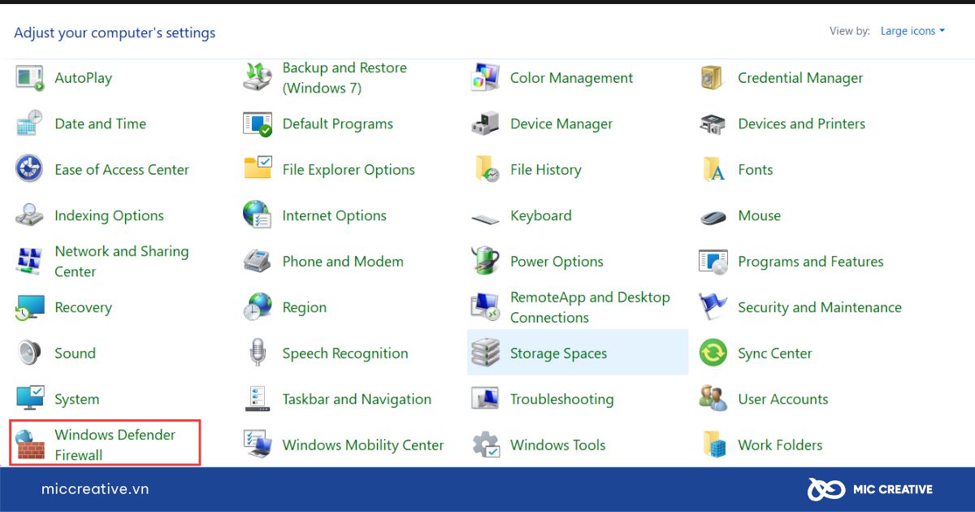This screenshot has width=975, height=512.
Task: Click the File Explorer Options link
Action: (349, 170)
